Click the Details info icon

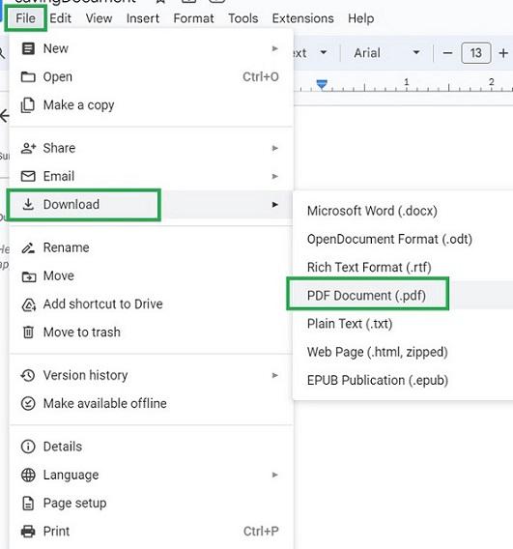[28, 447]
